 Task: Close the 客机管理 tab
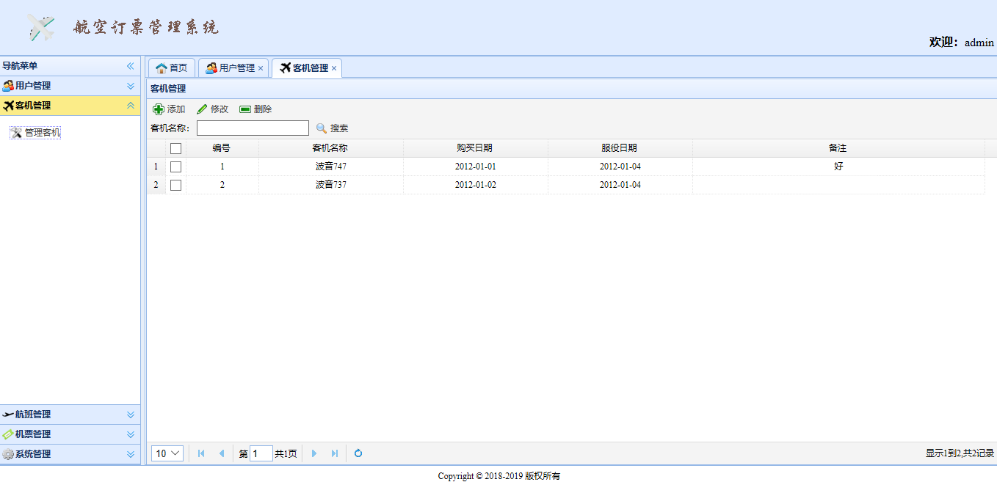coord(334,68)
